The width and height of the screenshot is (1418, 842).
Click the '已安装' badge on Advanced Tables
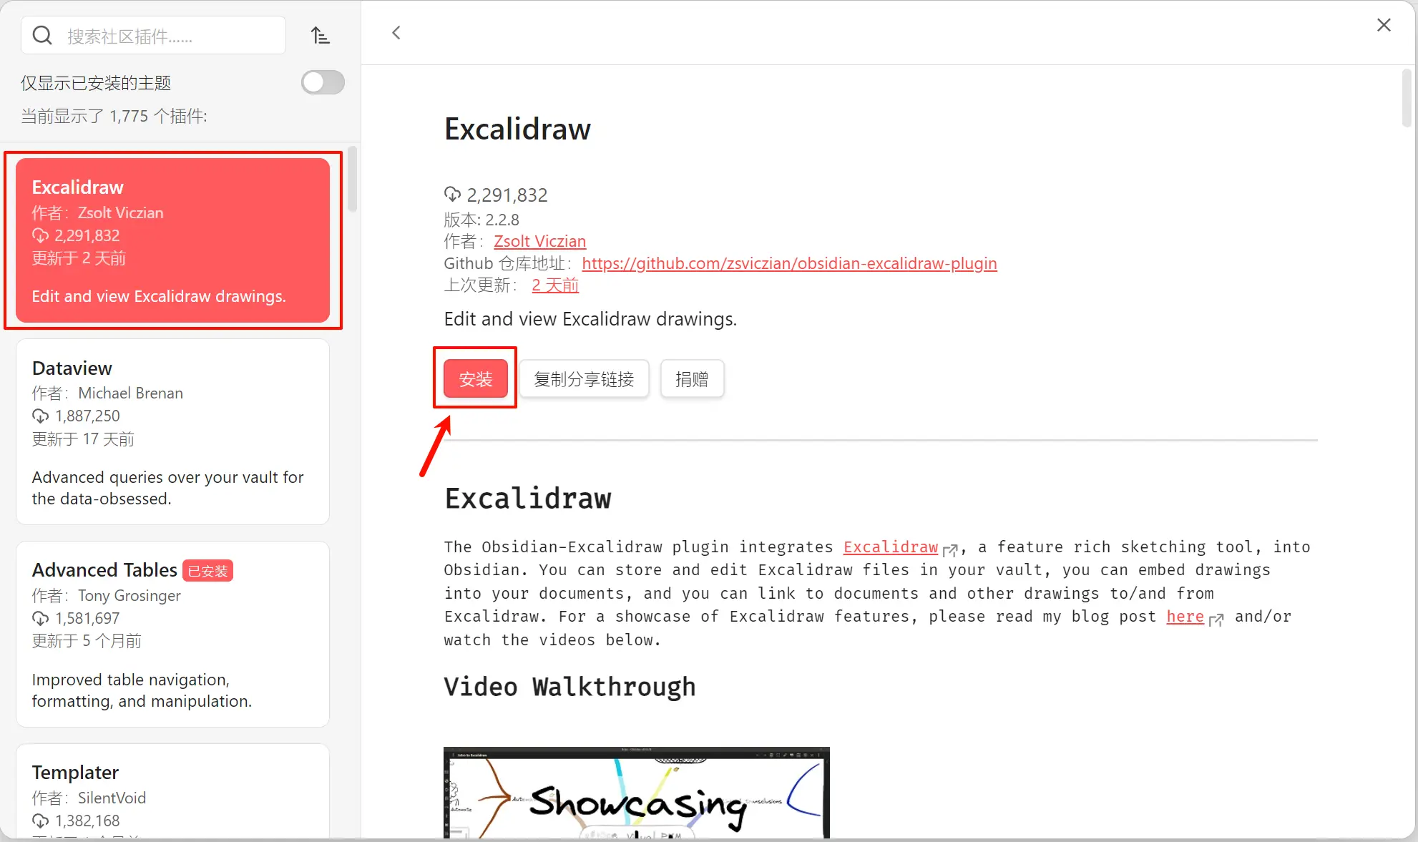click(208, 571)
